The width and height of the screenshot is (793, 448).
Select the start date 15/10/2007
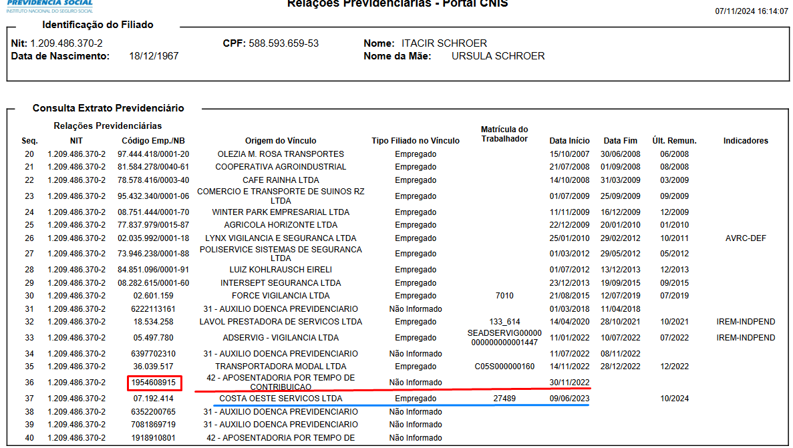click(569, 154)
